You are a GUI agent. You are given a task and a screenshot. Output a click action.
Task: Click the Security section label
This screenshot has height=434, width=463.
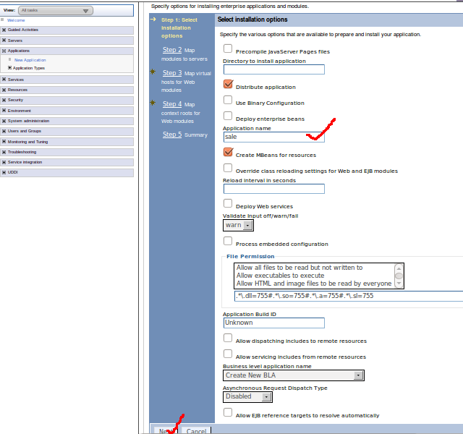15,100
